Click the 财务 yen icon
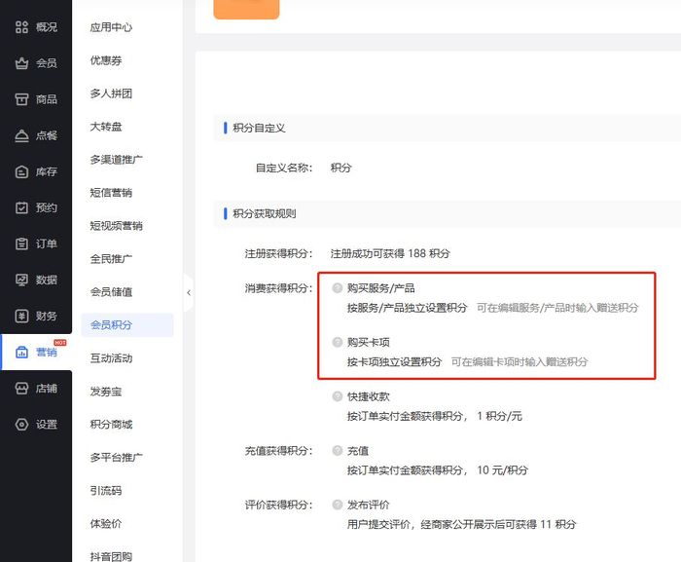 click(21, 316)
